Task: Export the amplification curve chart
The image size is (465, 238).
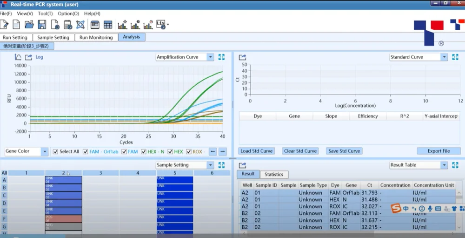Action: coord(28,57)
